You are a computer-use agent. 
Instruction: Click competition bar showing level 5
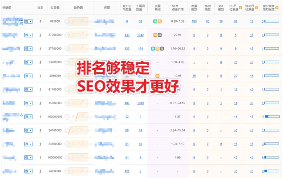[272, 158]
